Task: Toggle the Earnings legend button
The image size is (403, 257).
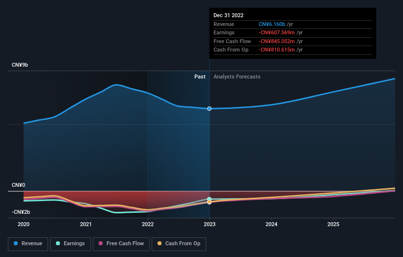Action: pyautogui.click(x=70, y=244)
